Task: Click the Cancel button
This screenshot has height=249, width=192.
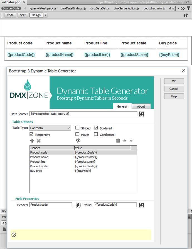Action: coord(174,89)
